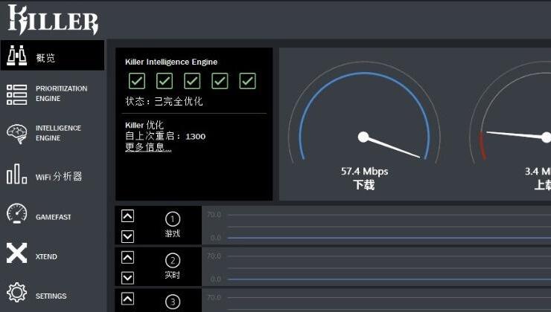
Task: Click the Killer logo
Action: pyautogui.click(x=53, y=20)
